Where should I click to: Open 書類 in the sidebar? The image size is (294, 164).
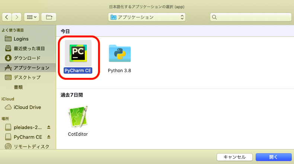click(28, 87)
